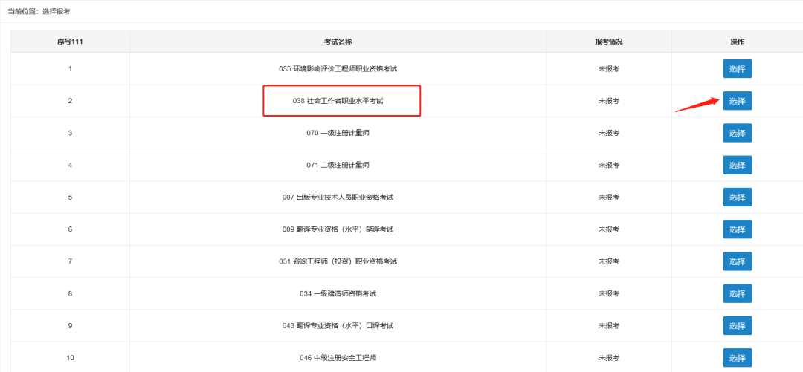Click 未报考 status in 046 中级注册安全工程师 row
This screenshot has width=803, height=372.
[x=609, y=358]
